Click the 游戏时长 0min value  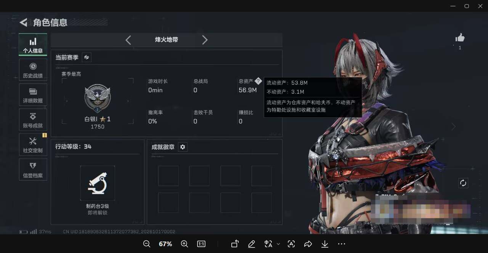click(x=156, y=90)
